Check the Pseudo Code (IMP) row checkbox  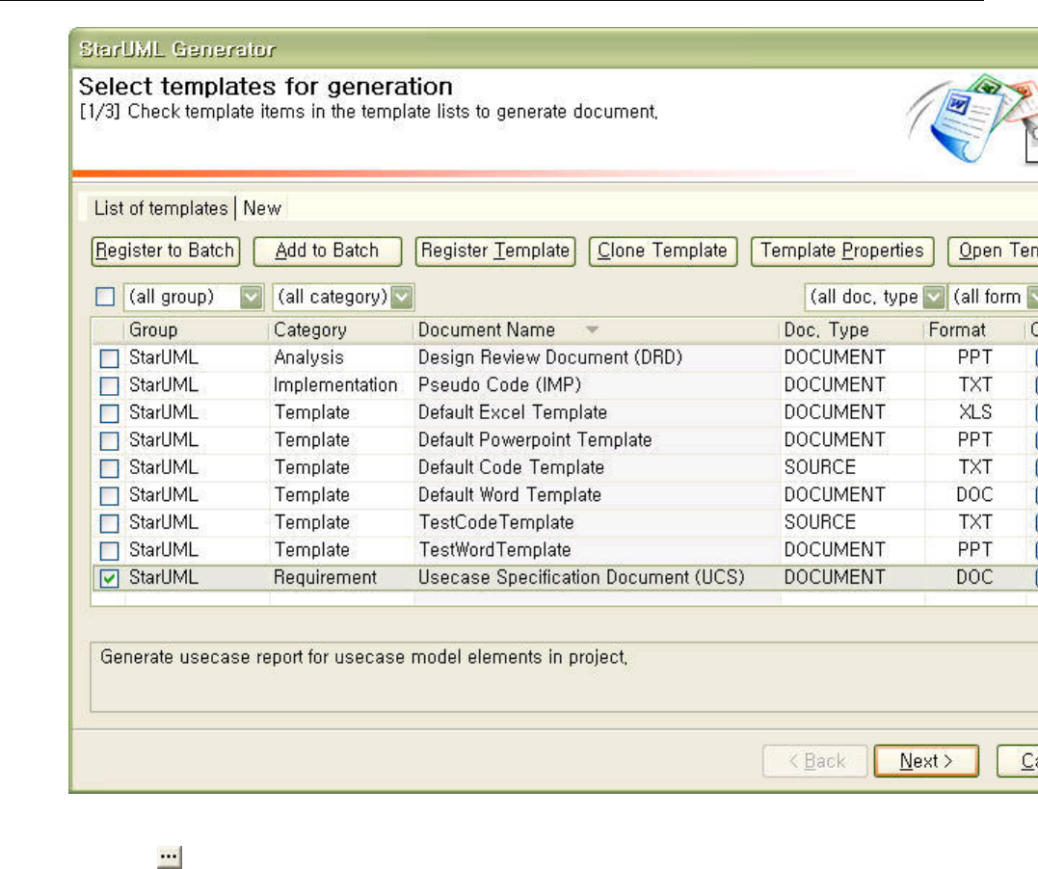point(109,386)
